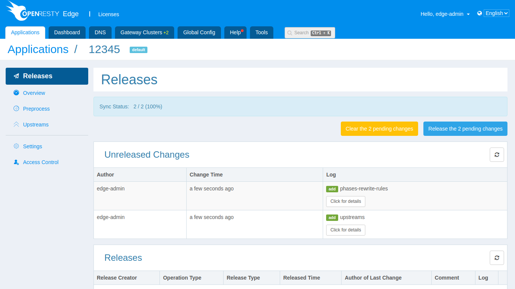Refresh the Unreleased Changes table
This screenshot has width=515, height=289.
click(497, 155)
